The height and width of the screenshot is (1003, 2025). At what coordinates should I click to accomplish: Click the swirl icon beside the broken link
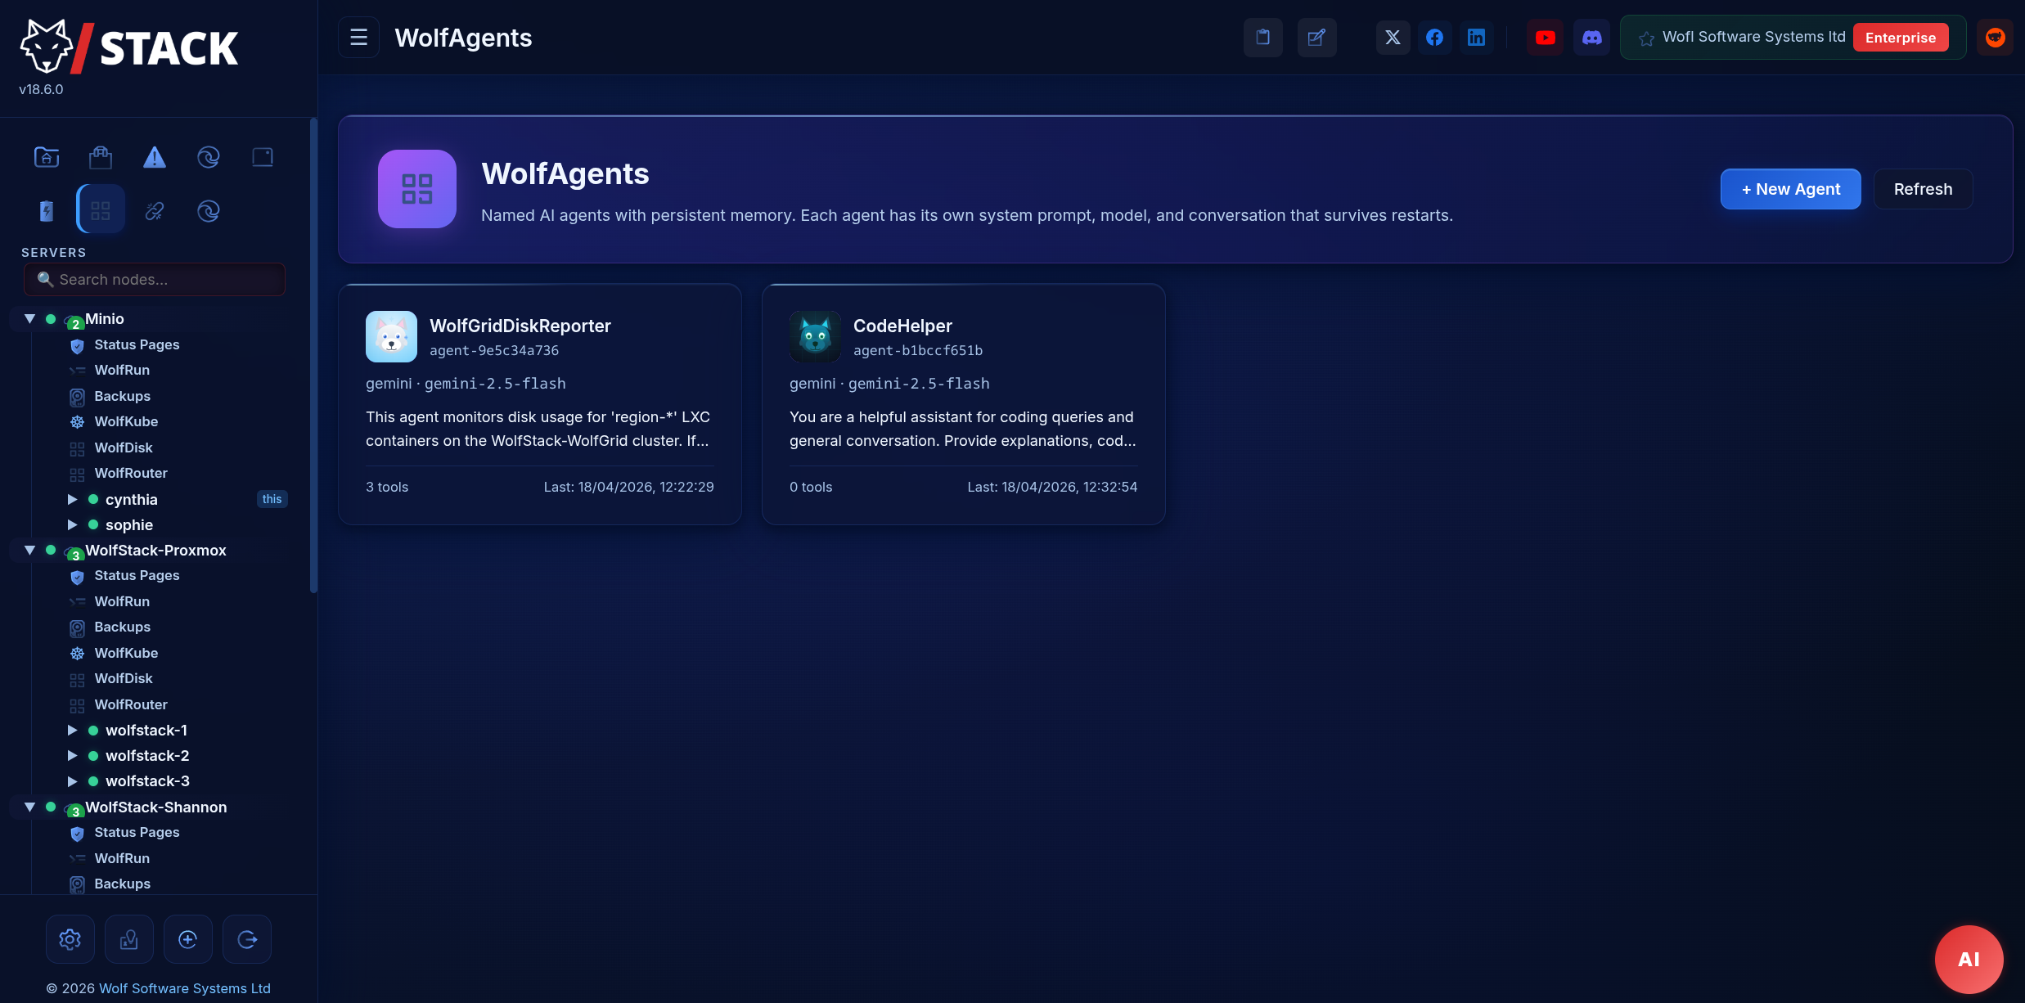(x=209, y=211)
